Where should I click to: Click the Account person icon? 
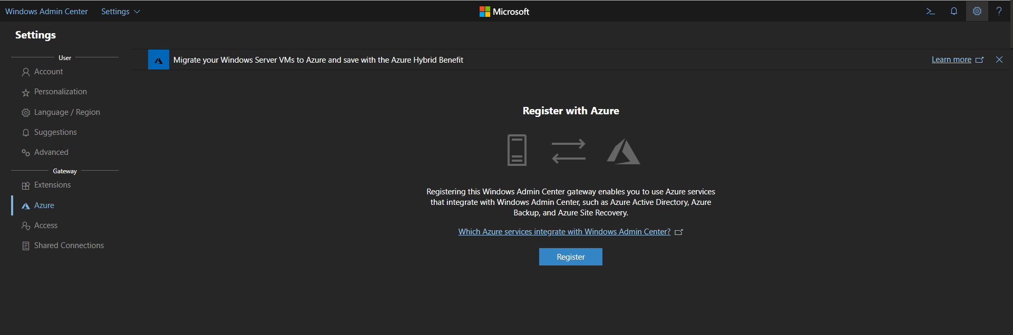tap(26, 72)
